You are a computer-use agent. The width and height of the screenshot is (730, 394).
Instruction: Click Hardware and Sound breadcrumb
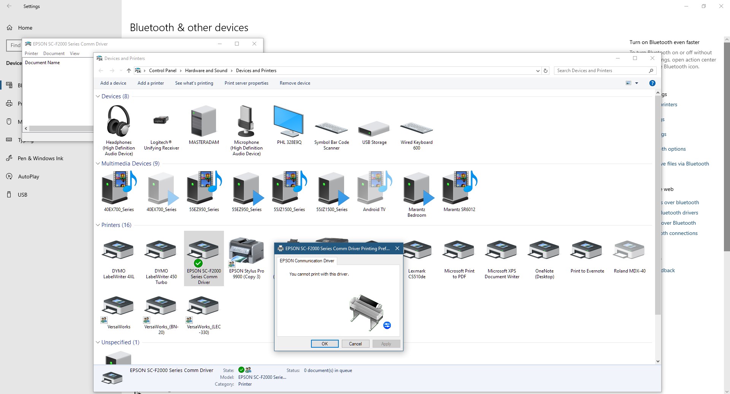[206, 71]
